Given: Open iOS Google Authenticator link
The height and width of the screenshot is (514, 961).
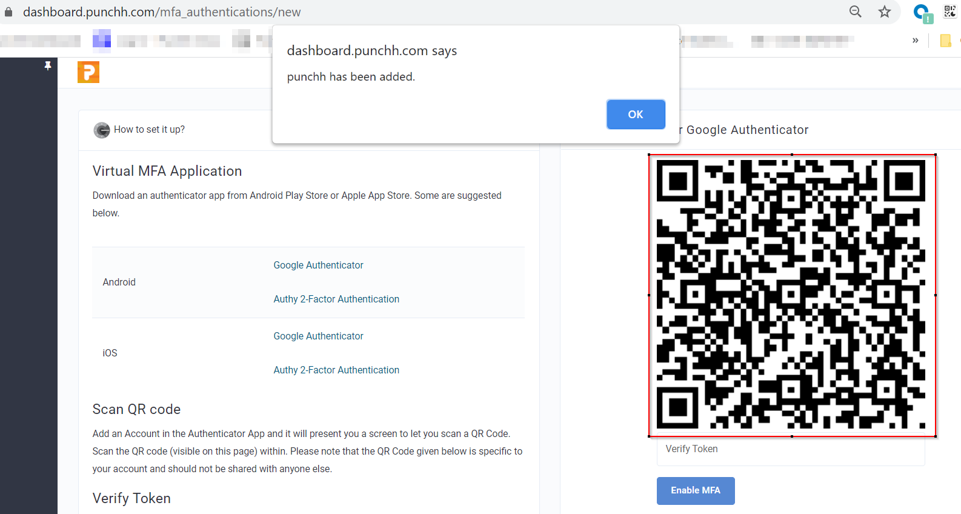Looking at the screenshot, I should [x=318, y=336].
